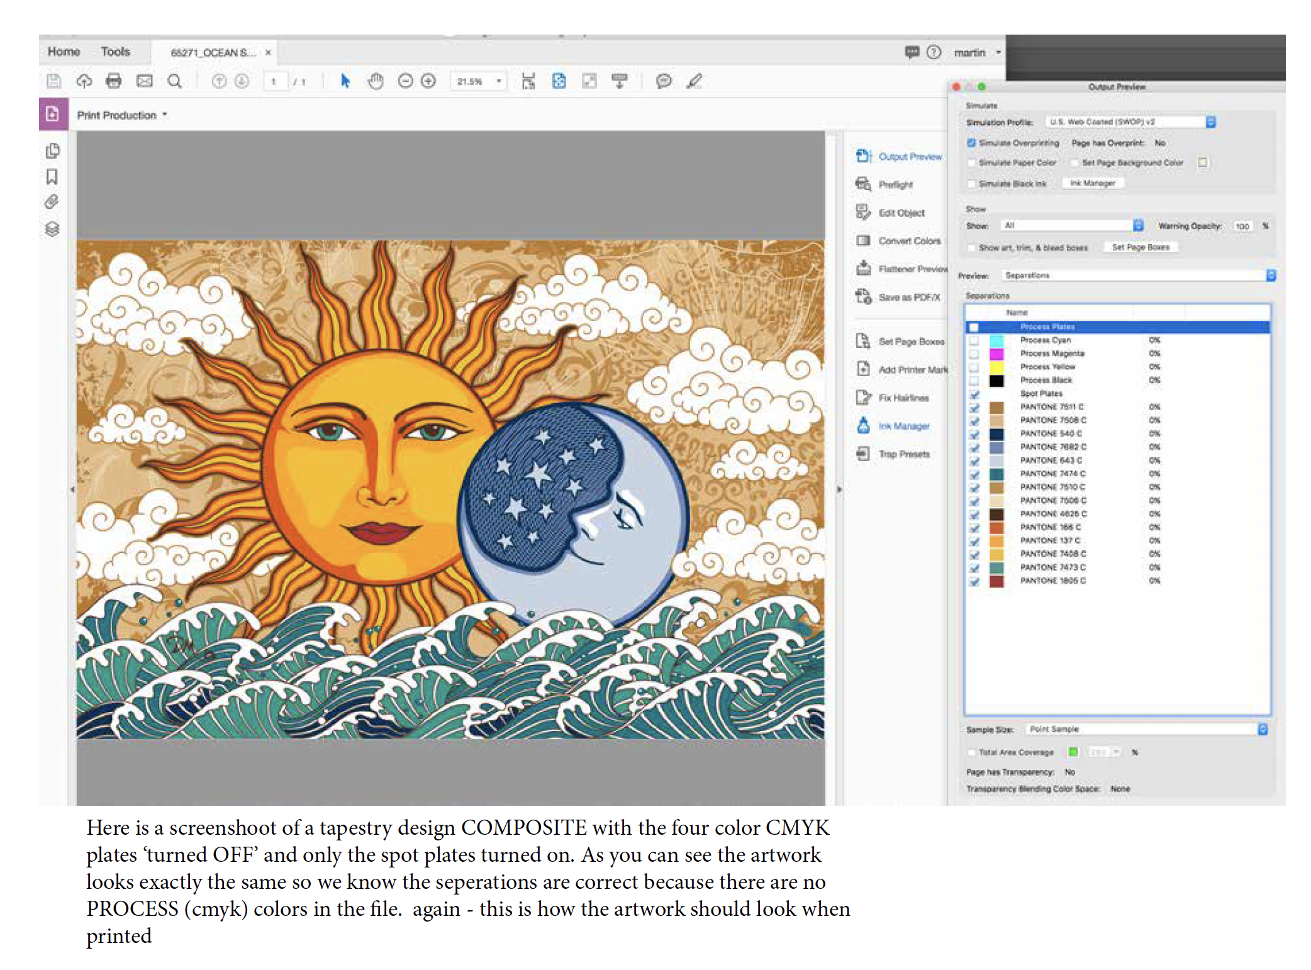Click the Preflight tool
This screenshot has width=1311, height=970.
[895, 184]
